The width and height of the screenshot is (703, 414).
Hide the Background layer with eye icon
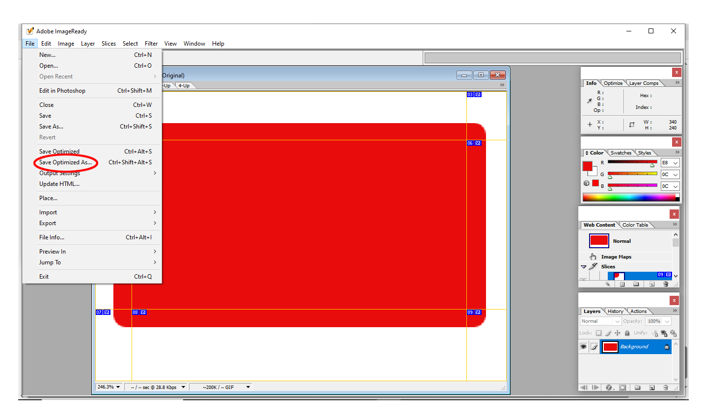(583, 347)
